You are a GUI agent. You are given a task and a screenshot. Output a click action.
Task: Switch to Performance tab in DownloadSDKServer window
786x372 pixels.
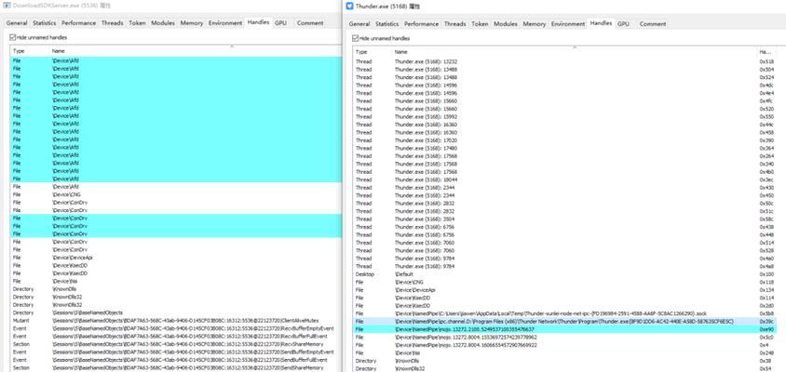79,23
